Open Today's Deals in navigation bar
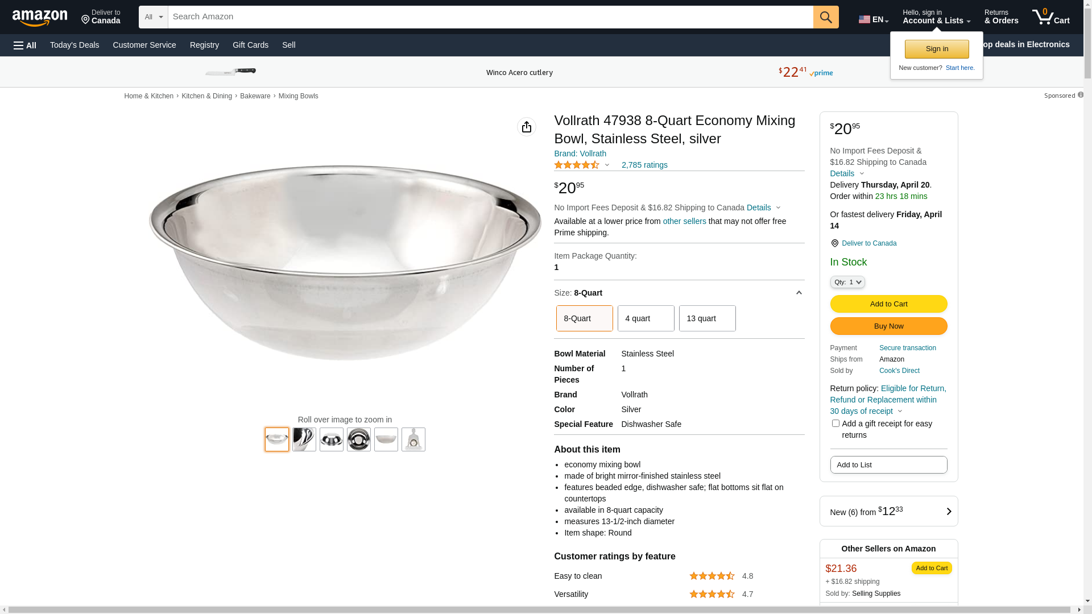The height and width of the screenshot is (614, 1092). tap(75, 45)
